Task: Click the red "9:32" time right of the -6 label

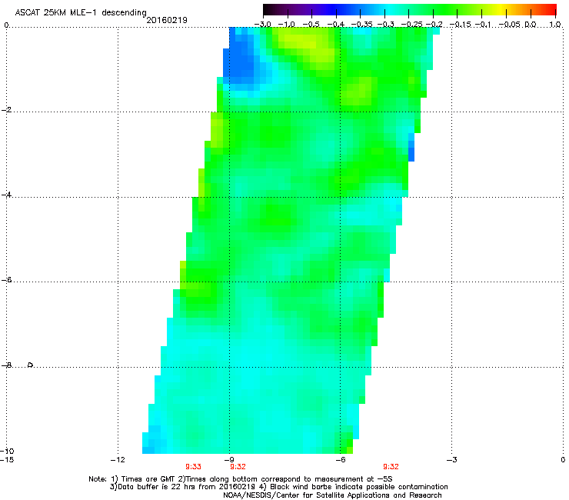Action: tap(391, 467)
